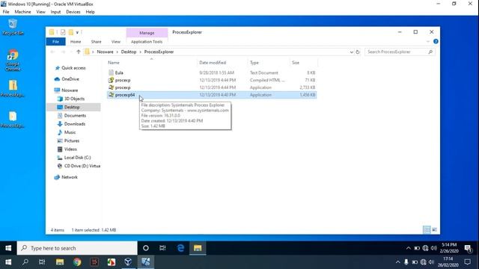Switch to Large icons view in status bar
Image resolution: width=479 pixels, height=269 pixels.
[434, 229]
